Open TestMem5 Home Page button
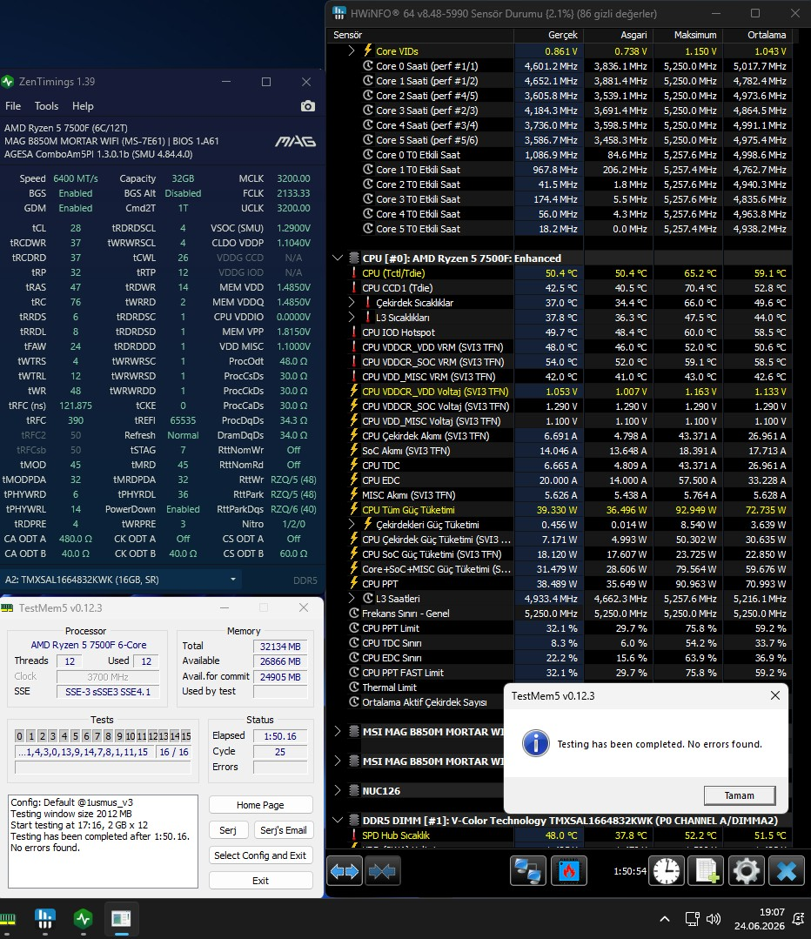The height and width of the screenshot is (939, 811). coord(260,805)
